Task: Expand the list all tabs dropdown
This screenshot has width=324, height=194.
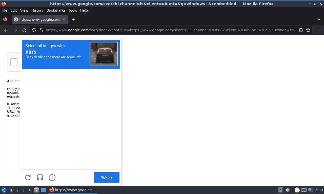Action: [x=319, y=19]
